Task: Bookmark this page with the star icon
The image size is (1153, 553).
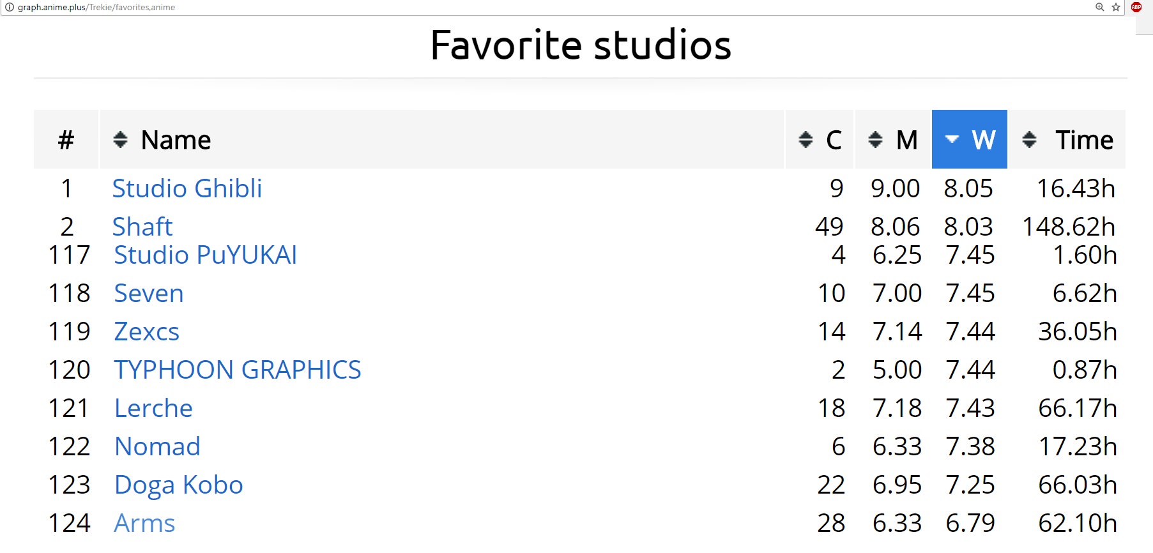Action: [x=1116, y=7]
